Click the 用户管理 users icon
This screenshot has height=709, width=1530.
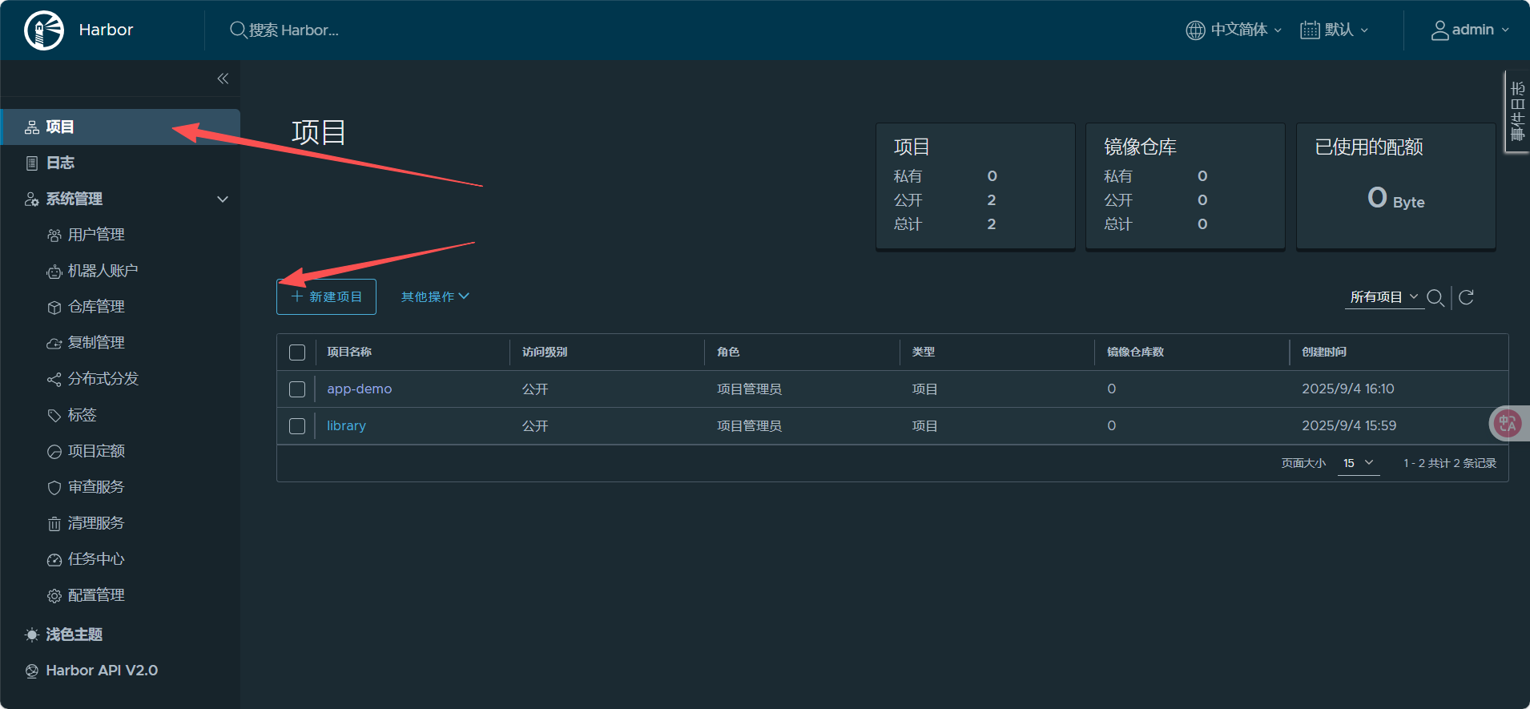point(54,236)
